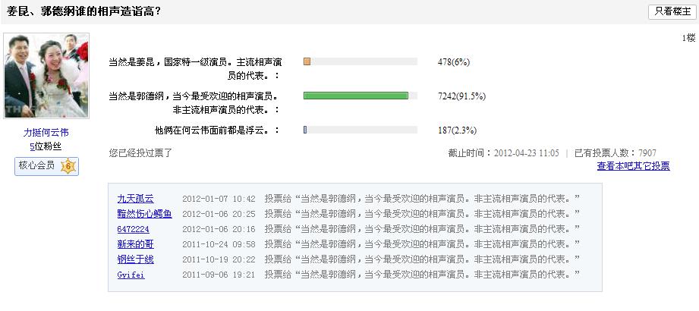Click the username 6472224
The image size is (699, 311).
point(133,229)
